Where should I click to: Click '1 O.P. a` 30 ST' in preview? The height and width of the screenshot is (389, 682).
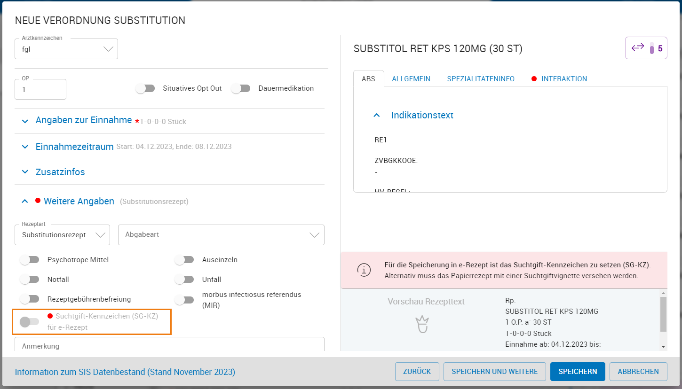coord(528,322)
